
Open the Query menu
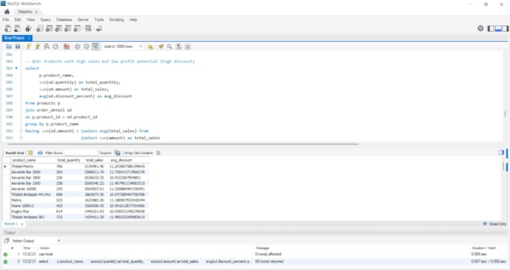point(46,19)
